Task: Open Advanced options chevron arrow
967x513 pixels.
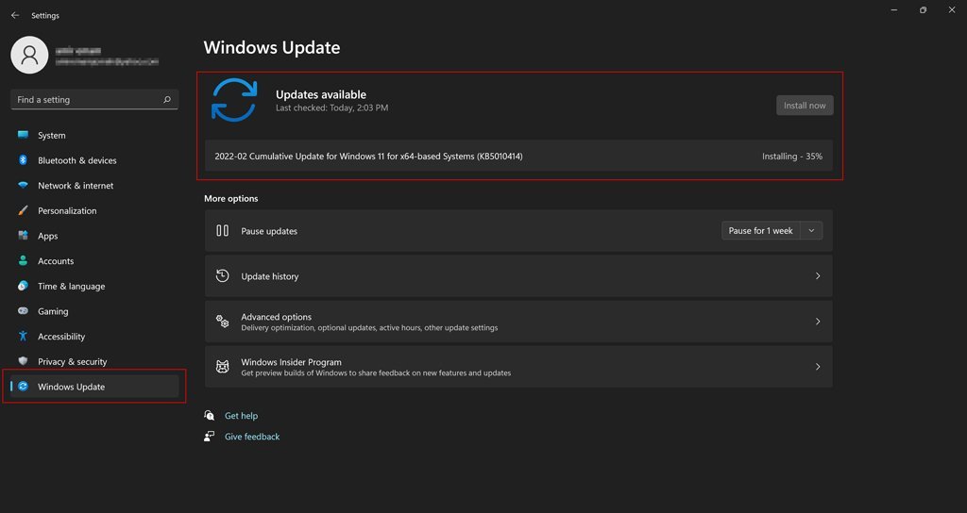Action: coord(818,322)
